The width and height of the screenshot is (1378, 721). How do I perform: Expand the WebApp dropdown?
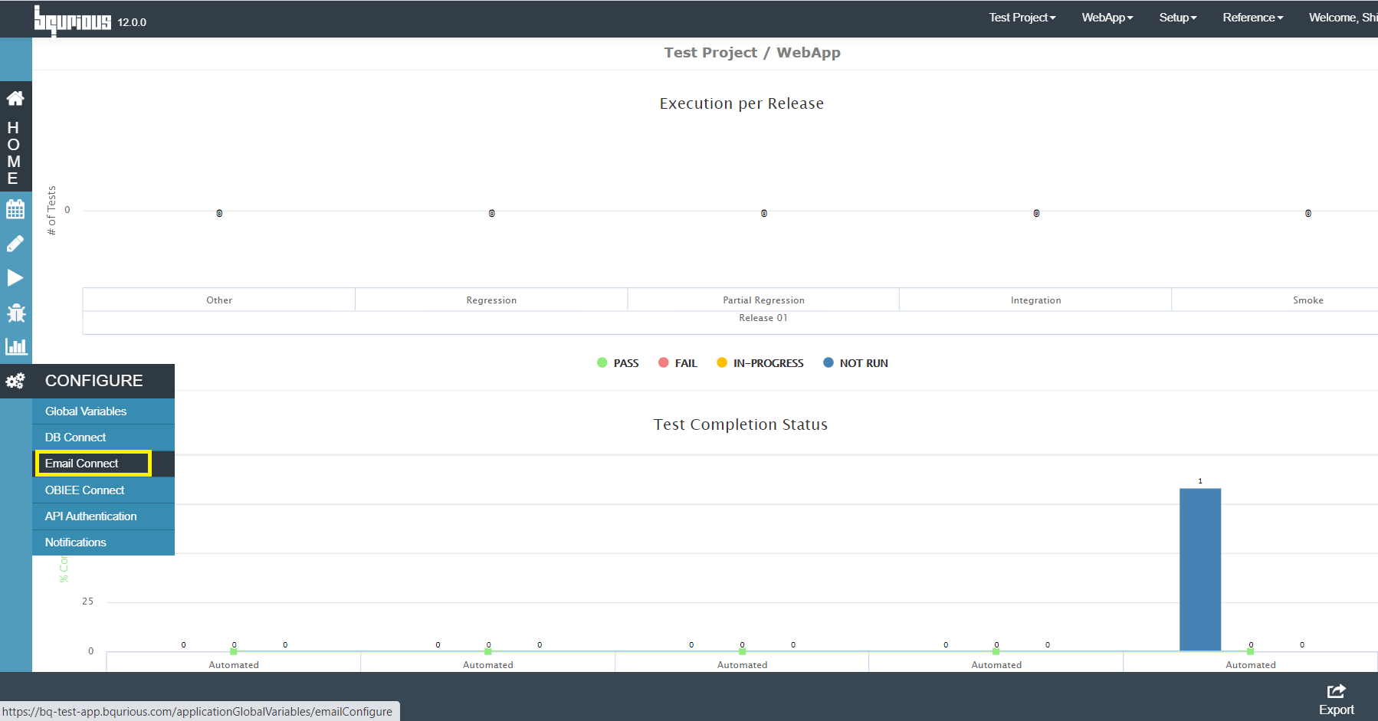[1107, 18]
